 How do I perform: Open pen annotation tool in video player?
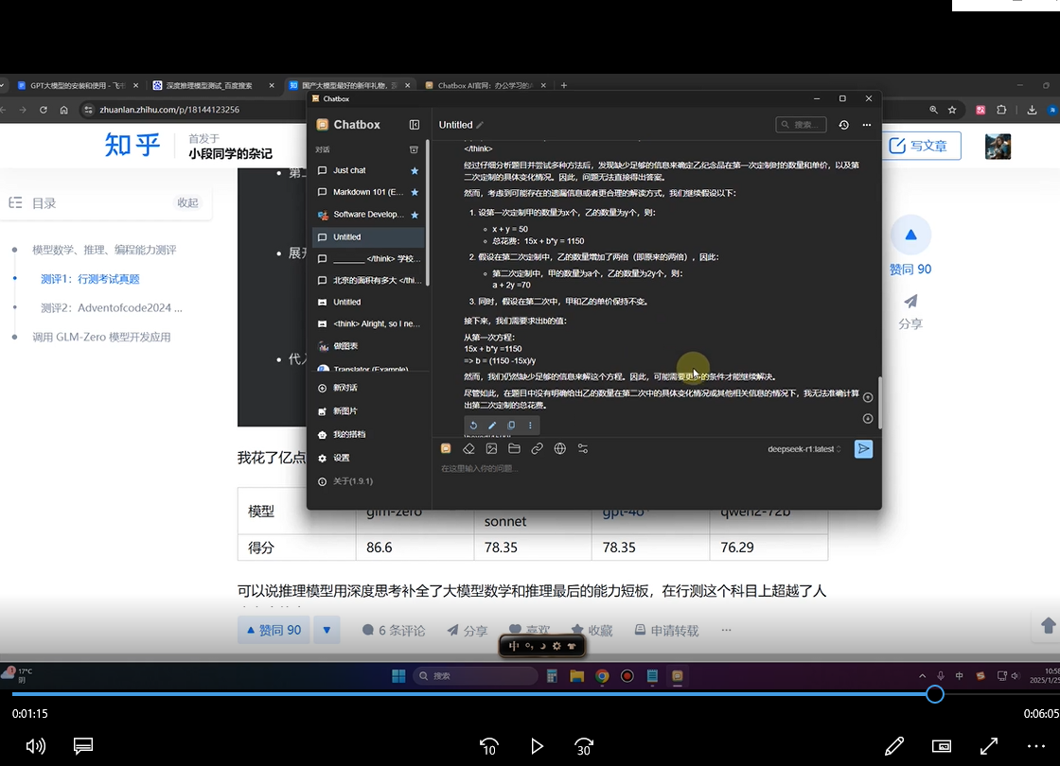(894, 746)
